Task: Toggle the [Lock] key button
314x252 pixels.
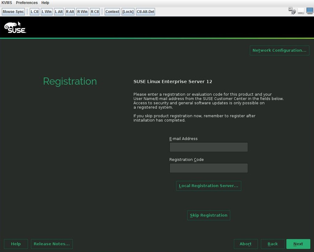Action: [128, 11]
